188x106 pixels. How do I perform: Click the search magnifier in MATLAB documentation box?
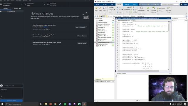(179, 4)
